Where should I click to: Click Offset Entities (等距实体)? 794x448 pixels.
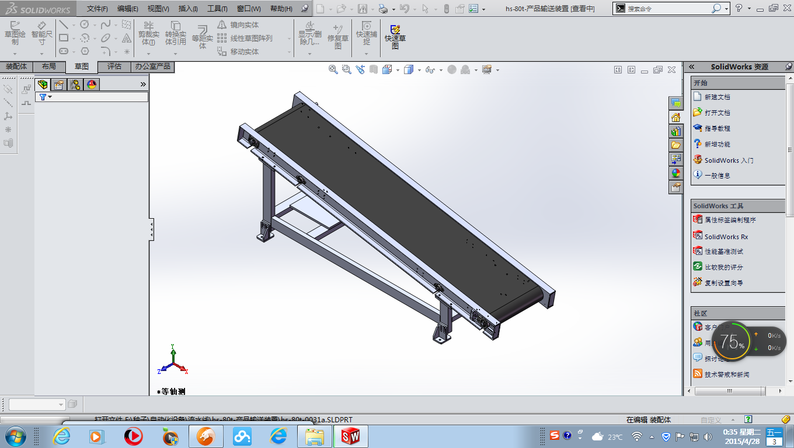pyautogui.click(x=203, y=37)
